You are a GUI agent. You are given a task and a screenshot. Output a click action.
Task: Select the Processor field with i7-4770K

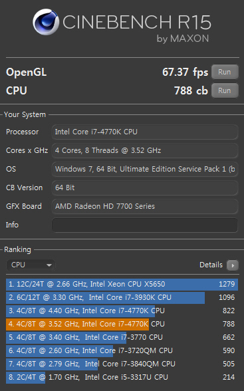point(144,132)
